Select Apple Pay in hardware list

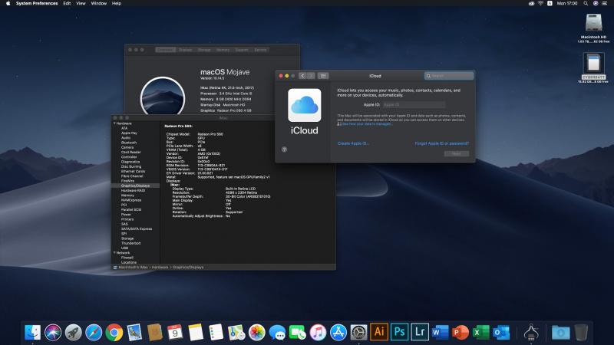coord(129,133)
